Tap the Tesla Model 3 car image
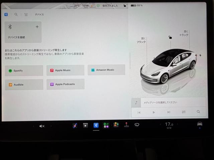 point(169,66)
